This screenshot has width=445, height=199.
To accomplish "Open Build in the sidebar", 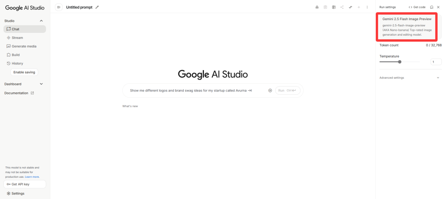I will tap(25, 55).
